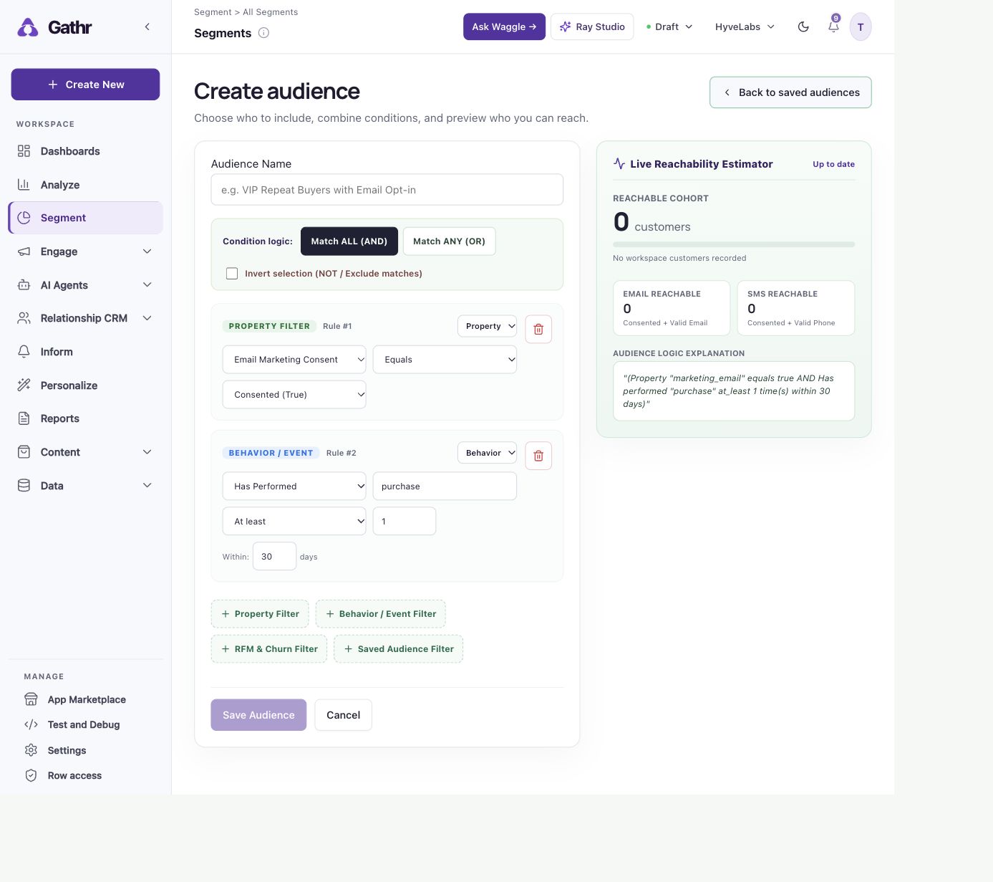Select Match ALL (AND) logic
The image size is (993, 882).
pyautogui.click(x=349, y=241)
